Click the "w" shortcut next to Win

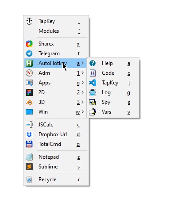(78, 112)
